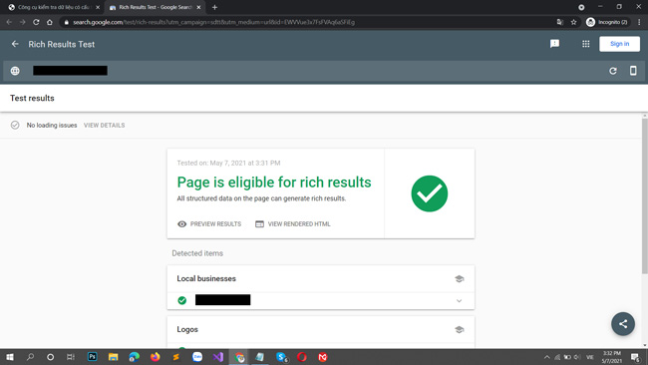The width and height of the screenshot is (648, 365).
Task: Open a new browser tab
Action: pyautogui.click(x=214, y=7)
